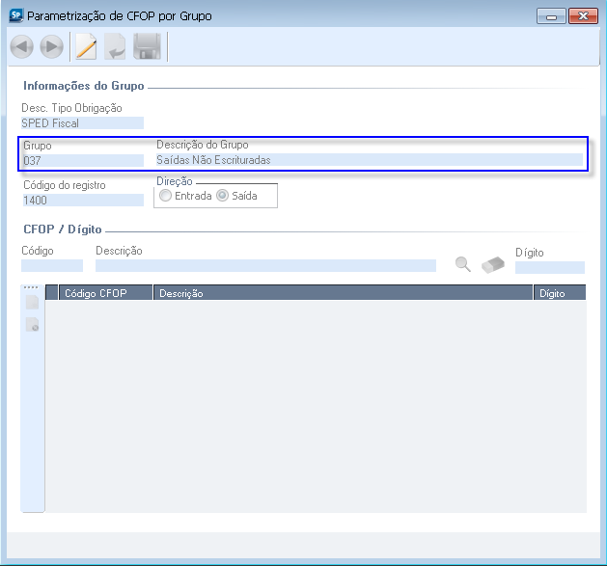This screenshot has height=566, width=607.
Task: Click the Direção group label
Action: [x=175, y=181]
